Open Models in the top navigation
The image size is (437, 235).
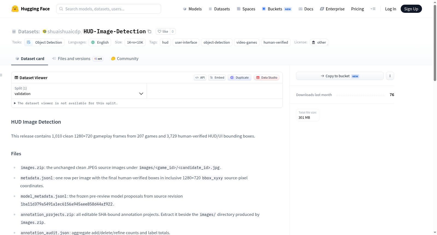coord(192,9)
